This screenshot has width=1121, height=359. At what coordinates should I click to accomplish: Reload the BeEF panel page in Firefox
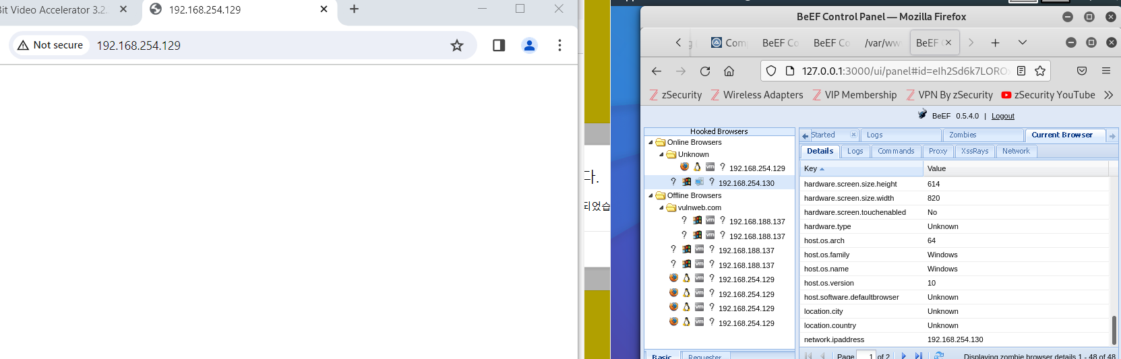[705, 71]
